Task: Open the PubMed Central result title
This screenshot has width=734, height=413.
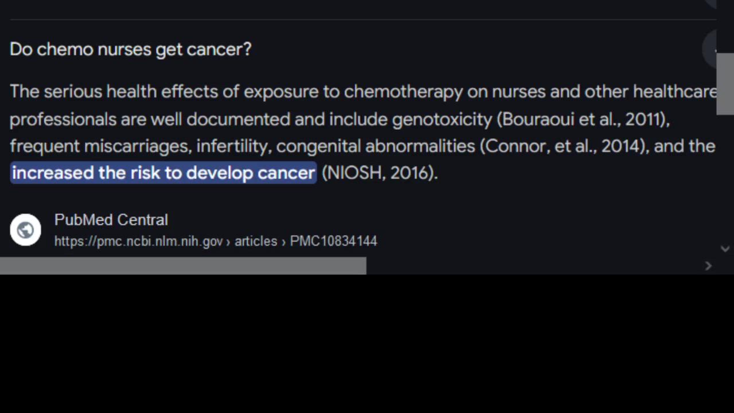Action: [x=111, y=220]
